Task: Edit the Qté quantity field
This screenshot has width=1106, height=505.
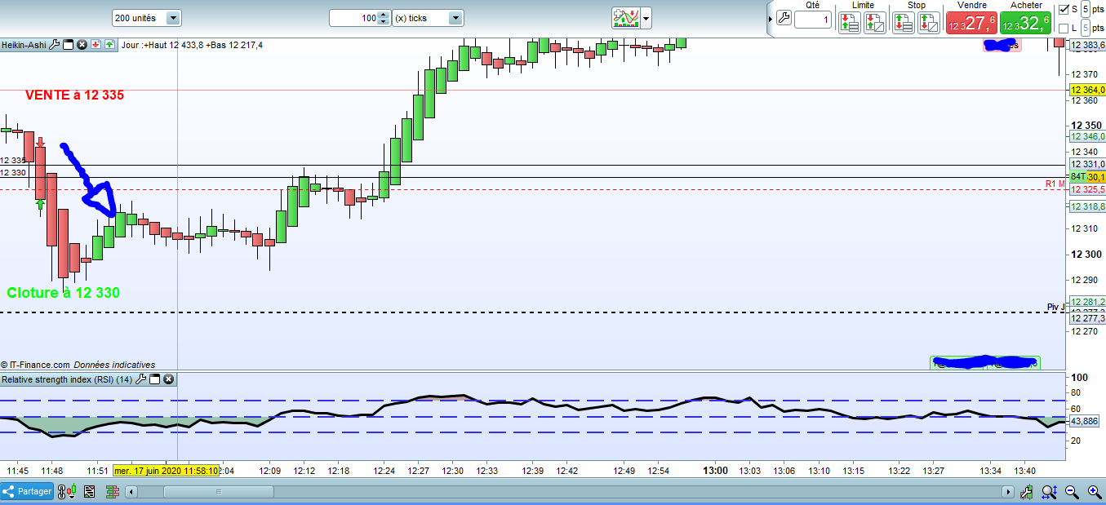Action: coord(813,20)
